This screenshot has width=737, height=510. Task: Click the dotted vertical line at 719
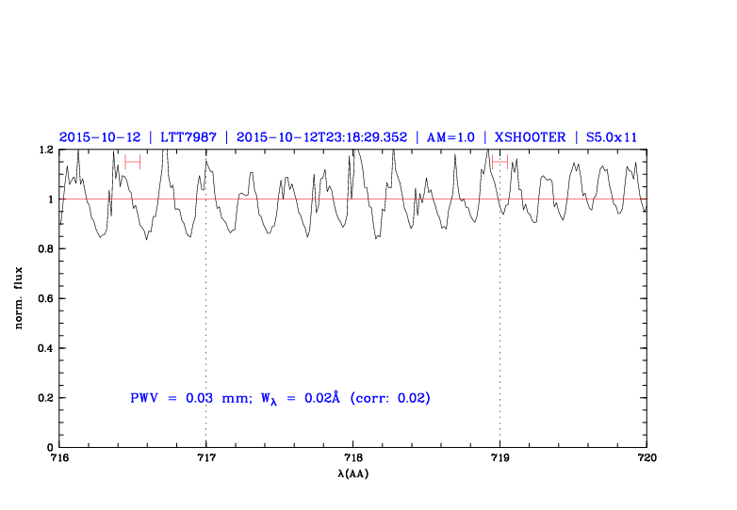[500, 329]
